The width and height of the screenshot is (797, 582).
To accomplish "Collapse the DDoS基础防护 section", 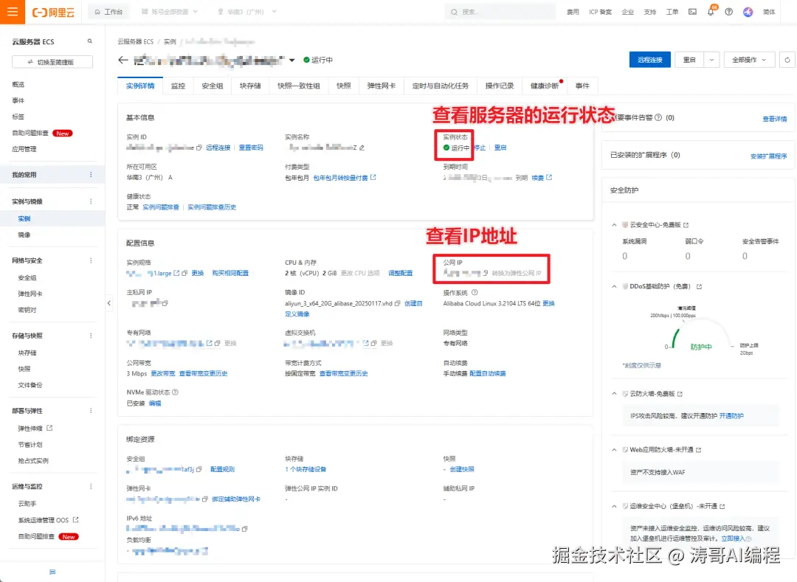I will (x=614, y=286).
